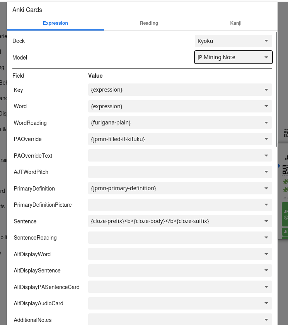This screenshot has width=288, height=325.
Task: Switch to the Reading tab
Action: (149, 23)
